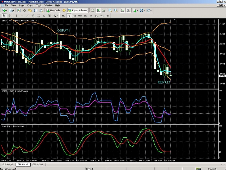The width and height of the screenshot is (226, 170).
Task: Select the GBPJPY,M5 chart tab
Action: 23,165
